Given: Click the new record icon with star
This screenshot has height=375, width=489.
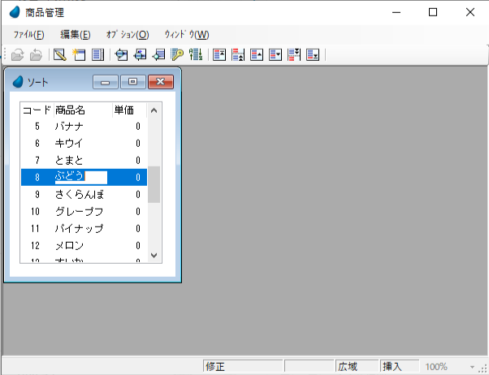Looking at the screenshot, I should point(79,55).
